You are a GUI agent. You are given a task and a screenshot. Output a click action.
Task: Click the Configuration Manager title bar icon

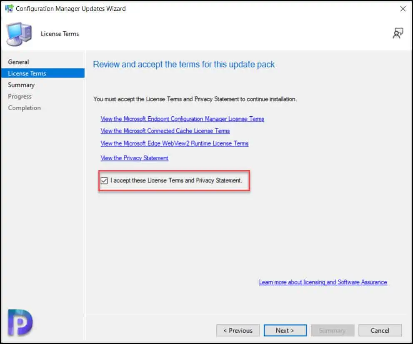point(9,8)
